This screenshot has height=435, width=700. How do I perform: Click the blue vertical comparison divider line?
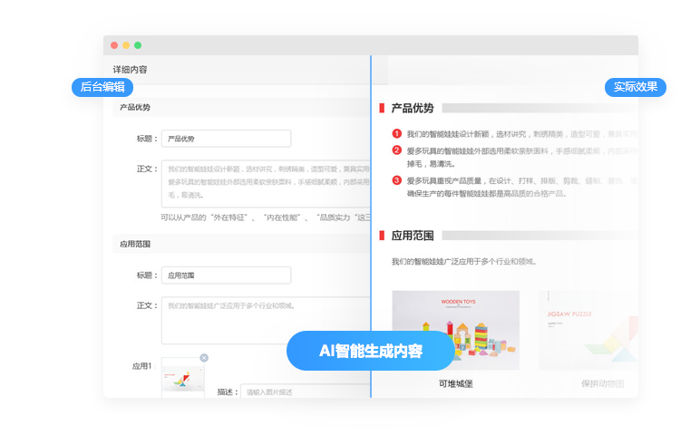[371, 227]
